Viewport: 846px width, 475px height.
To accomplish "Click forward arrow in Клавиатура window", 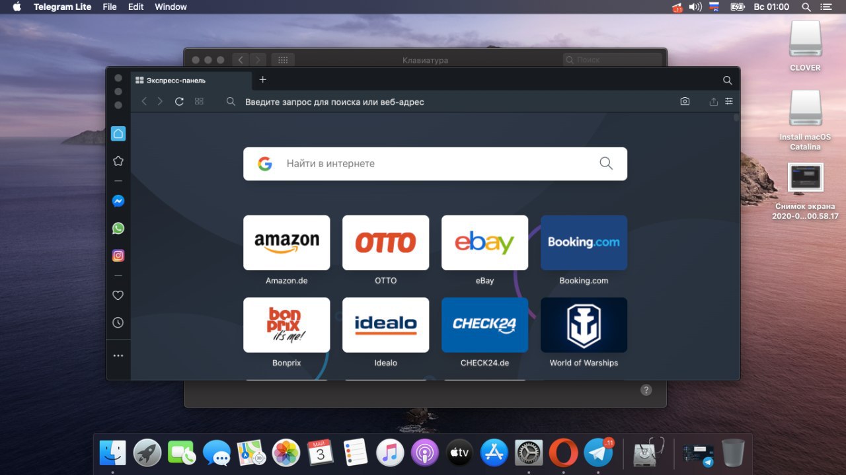I will coord(258,59).
